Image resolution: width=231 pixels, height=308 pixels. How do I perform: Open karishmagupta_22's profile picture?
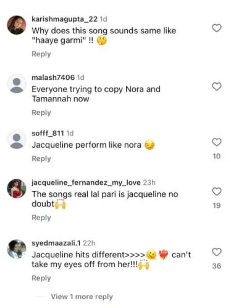pos(17,25)
